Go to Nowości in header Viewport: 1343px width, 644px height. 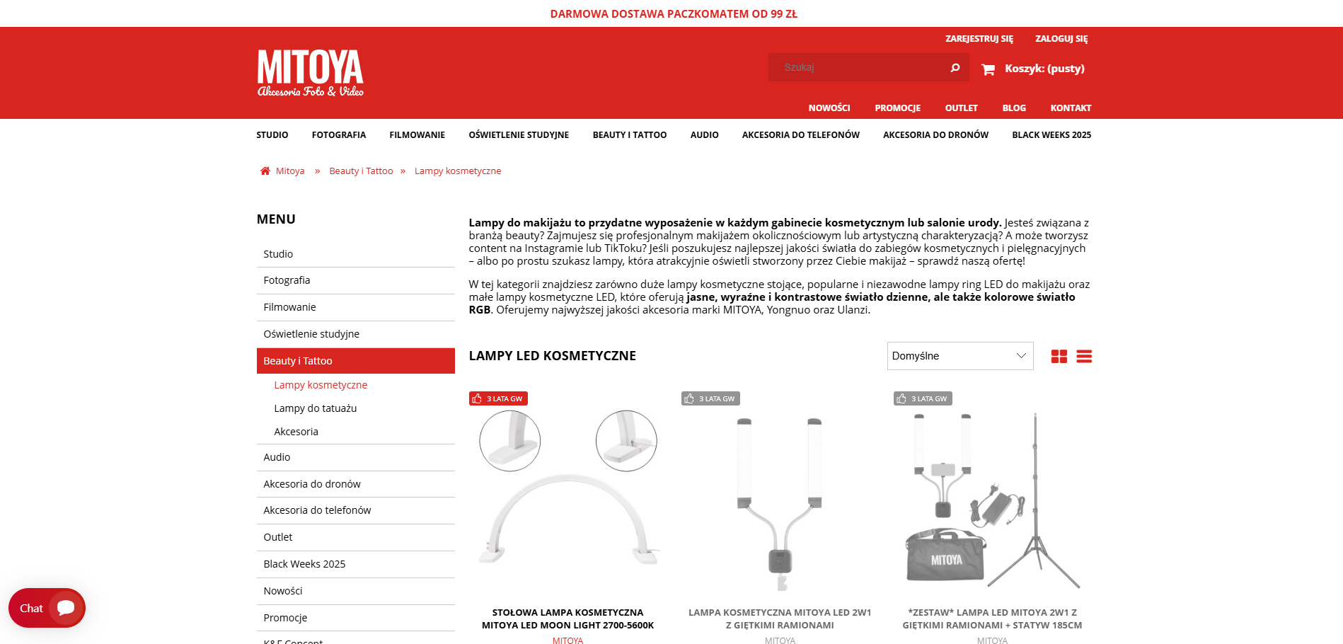click(x=829, y=108)
